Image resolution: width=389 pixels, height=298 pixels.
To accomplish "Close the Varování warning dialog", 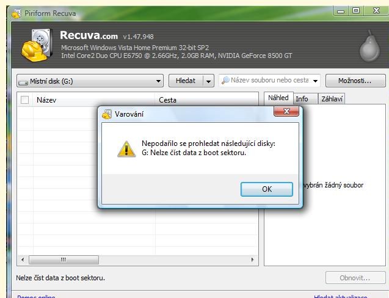I will 286,111.
